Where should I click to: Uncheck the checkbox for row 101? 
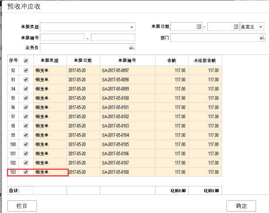pyautogui.click(x=26, y=153)
